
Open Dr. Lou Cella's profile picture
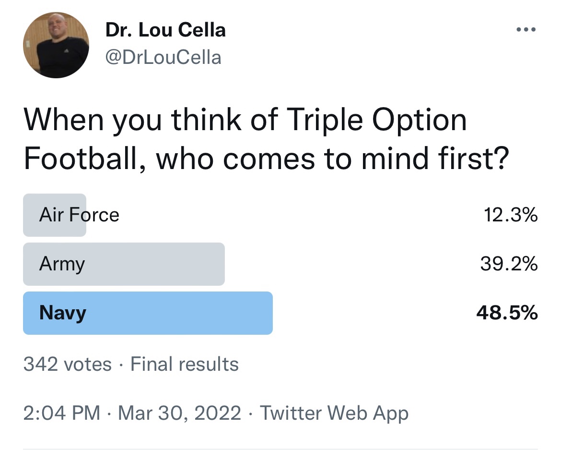[x=56, y=45]
